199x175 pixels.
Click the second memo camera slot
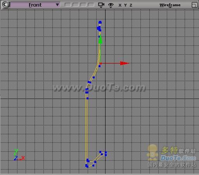pos(76,5)
